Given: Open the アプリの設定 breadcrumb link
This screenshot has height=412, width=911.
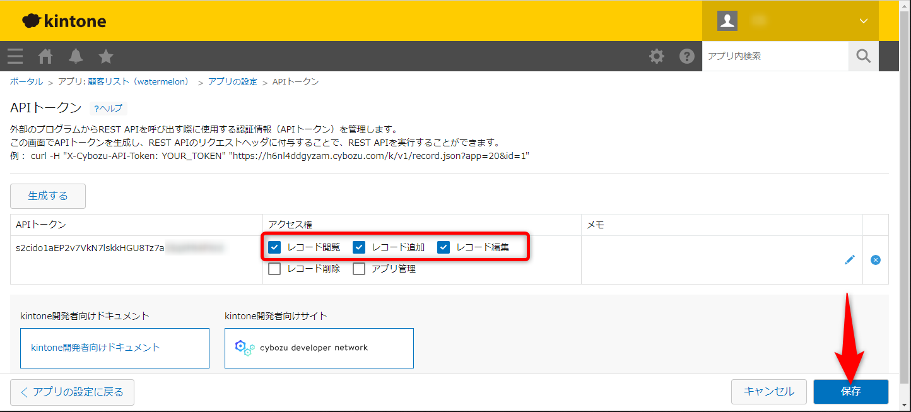Looking at the screenshot, I should pyautogui.click(x=233, y=82).
